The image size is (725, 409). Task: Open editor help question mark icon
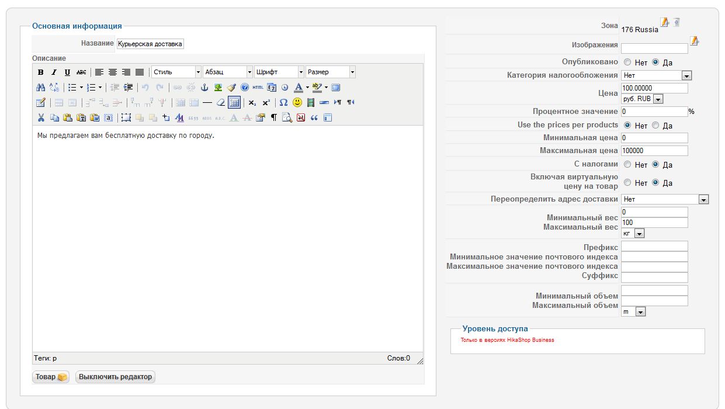coord(244,88)
